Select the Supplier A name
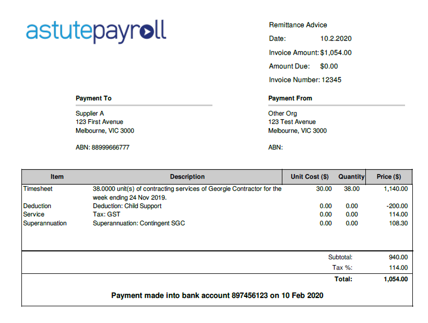 pos(90,113)
